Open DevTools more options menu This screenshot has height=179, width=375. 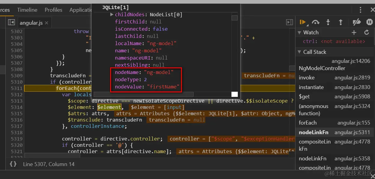pos(360,10)
